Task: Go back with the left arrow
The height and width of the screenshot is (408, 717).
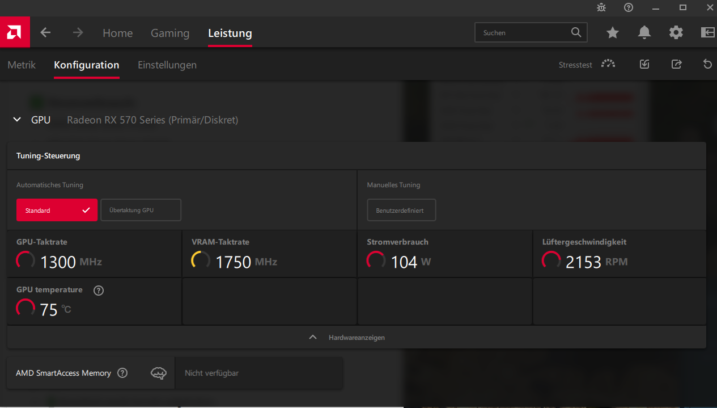Action: 45,32
